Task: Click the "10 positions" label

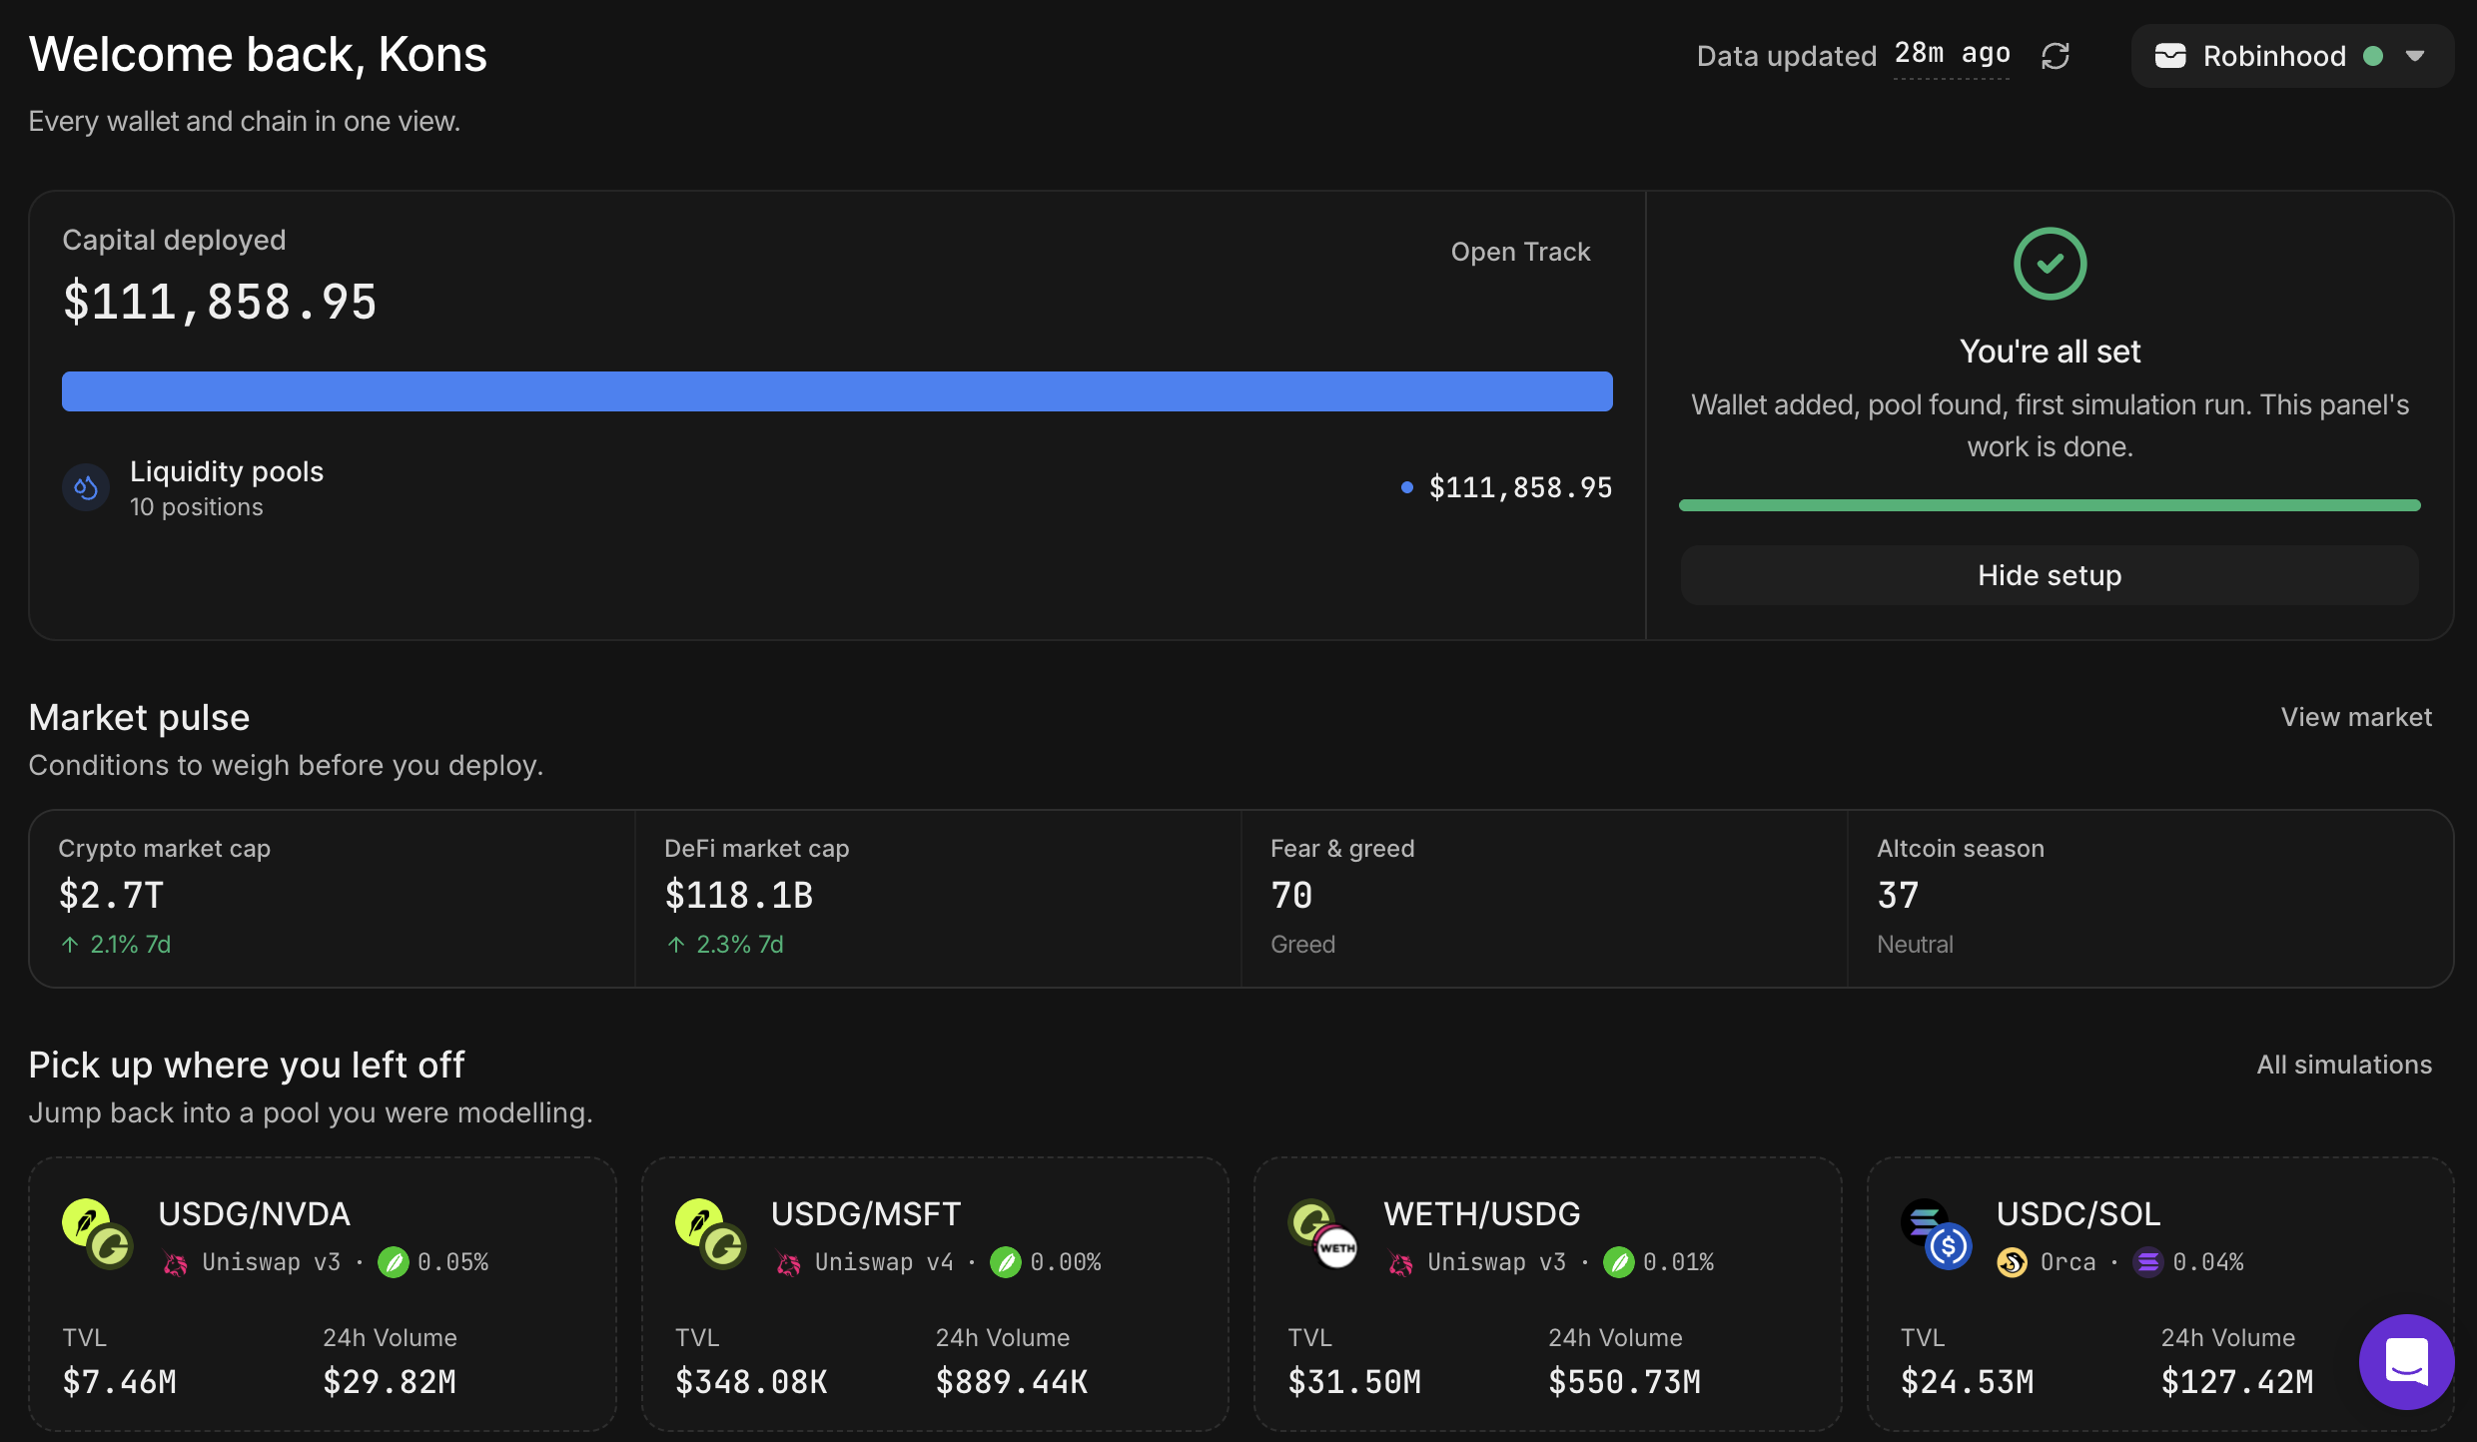Action: pyautogui.click(x=197, y=507)
